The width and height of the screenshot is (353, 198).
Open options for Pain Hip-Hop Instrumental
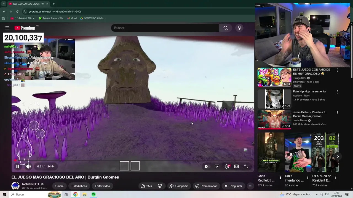(337, 92)
